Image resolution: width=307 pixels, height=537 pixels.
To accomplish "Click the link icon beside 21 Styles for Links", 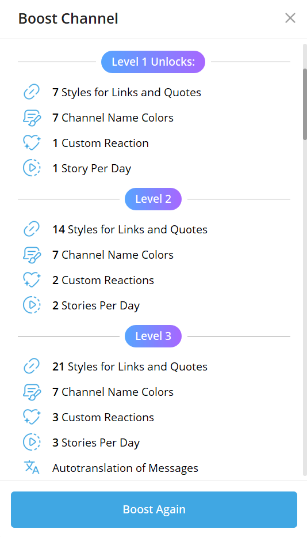I will tap(32, 366).
